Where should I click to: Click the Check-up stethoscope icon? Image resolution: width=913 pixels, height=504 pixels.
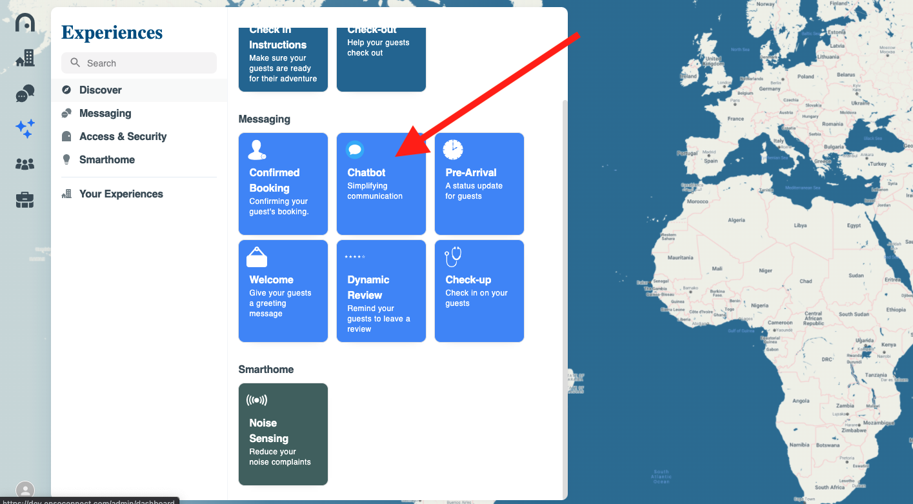pos(453,257)
